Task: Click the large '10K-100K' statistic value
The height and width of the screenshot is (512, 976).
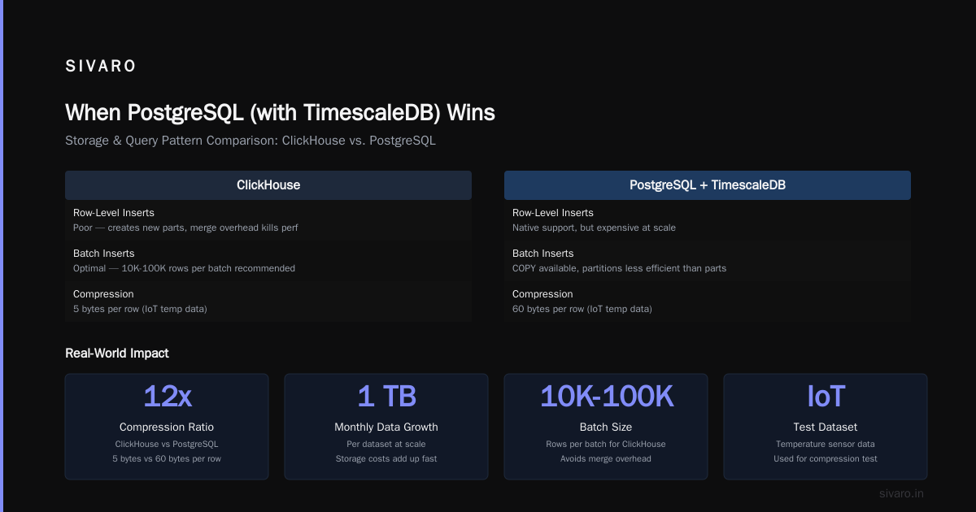Action: pyautogui.click(x=606, y=396)
